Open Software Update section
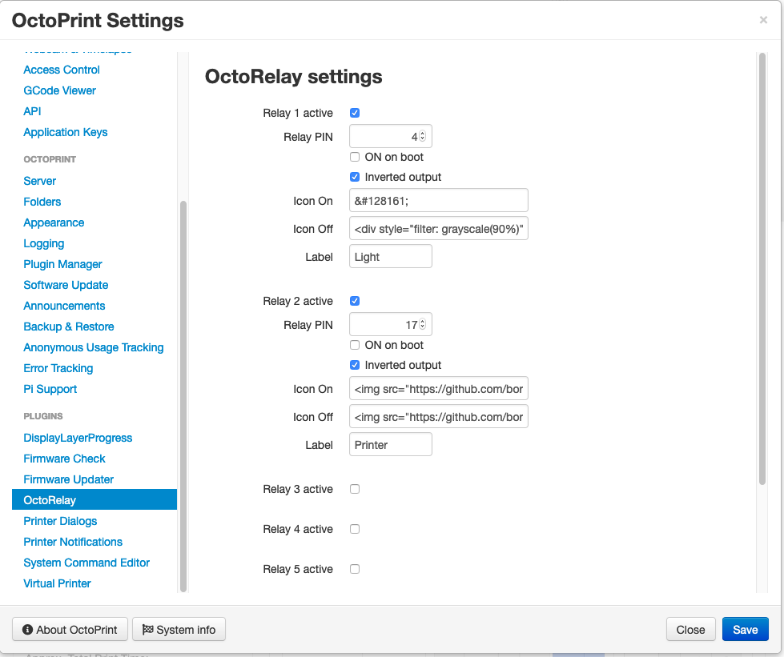784x657 pixels. [x=66, y=285]
